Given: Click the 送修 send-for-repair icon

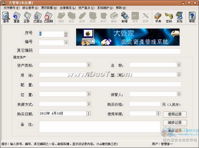Looking at the screenshot, I should point(82,17).
